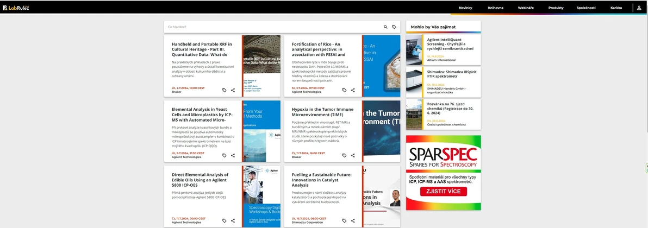Click the LabRulez logo
The height and width of the screenshot is (228, 648).
coord(16,8)
